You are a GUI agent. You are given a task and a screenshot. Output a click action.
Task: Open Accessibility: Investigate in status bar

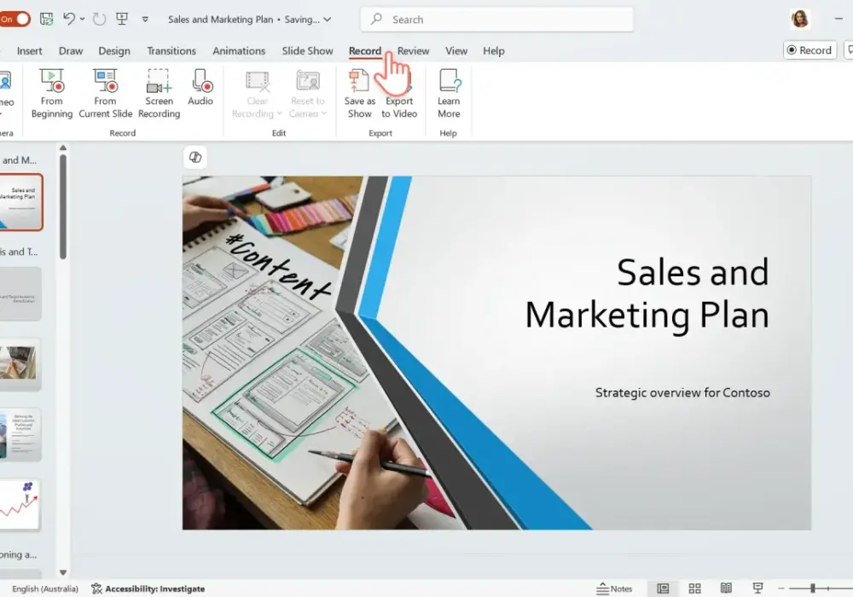[x=148, y=588]
